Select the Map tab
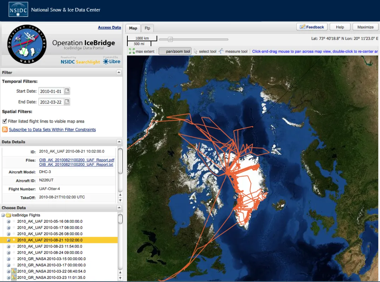Screen dimensions: 380x282 click(x=133, y=28)
